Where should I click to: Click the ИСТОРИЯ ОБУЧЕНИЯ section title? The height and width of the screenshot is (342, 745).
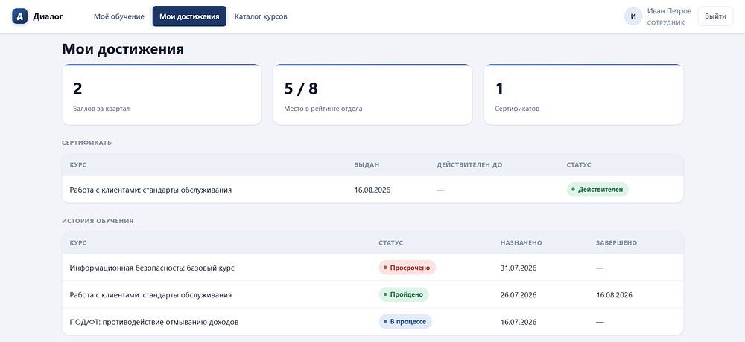coord(98,221)
